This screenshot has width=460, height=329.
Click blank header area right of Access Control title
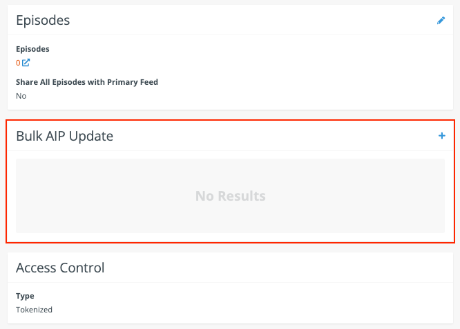[276, 268]
